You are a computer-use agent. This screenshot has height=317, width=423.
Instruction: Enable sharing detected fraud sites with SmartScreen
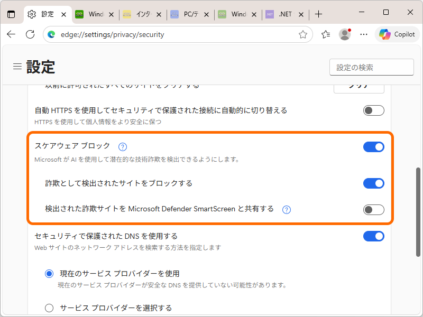[374, 209]
